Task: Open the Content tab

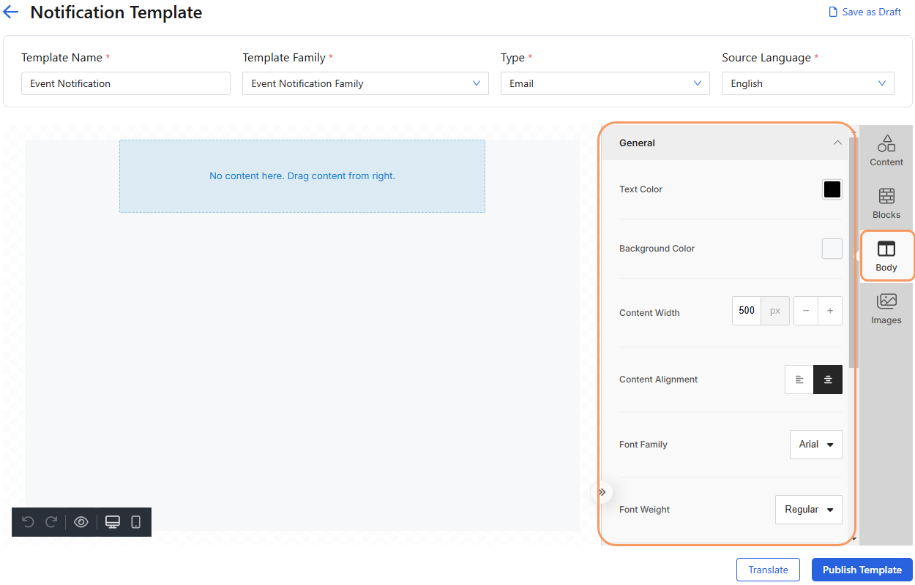Action: coord(886,151)
